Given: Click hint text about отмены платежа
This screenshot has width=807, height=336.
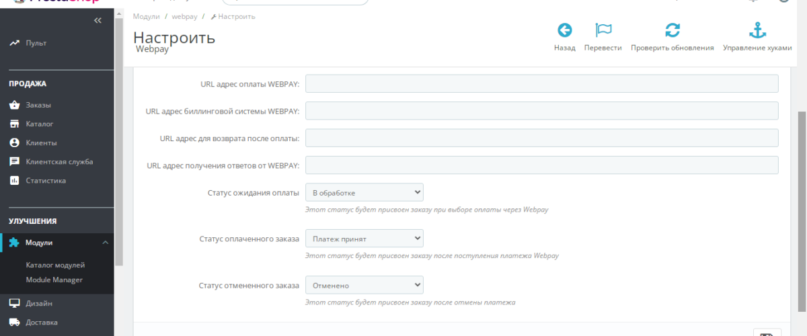Looking at the screenshot, I should (410, 302).
